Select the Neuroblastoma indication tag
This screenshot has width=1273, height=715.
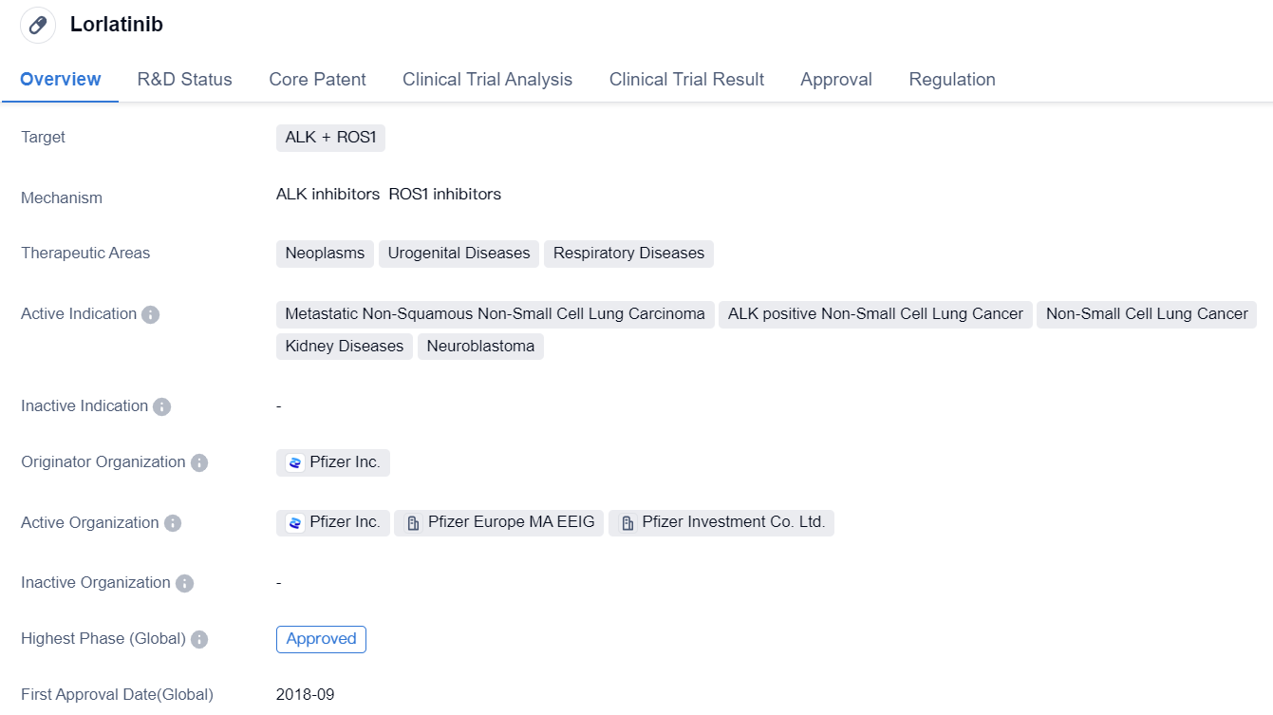pyautogui.click(x=480, y=347)
